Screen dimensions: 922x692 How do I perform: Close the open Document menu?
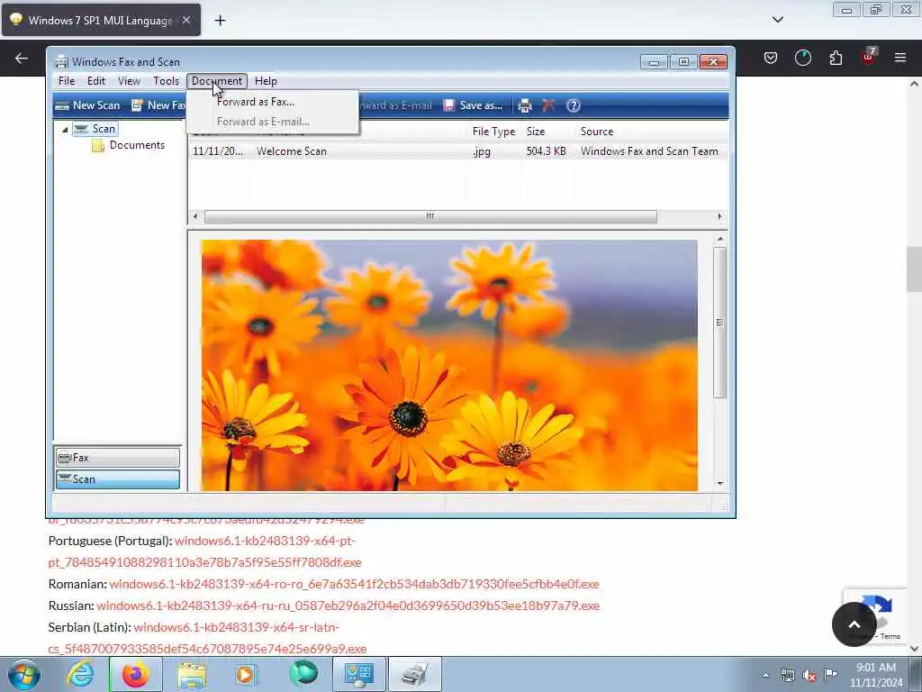click(x=217, y=81)
